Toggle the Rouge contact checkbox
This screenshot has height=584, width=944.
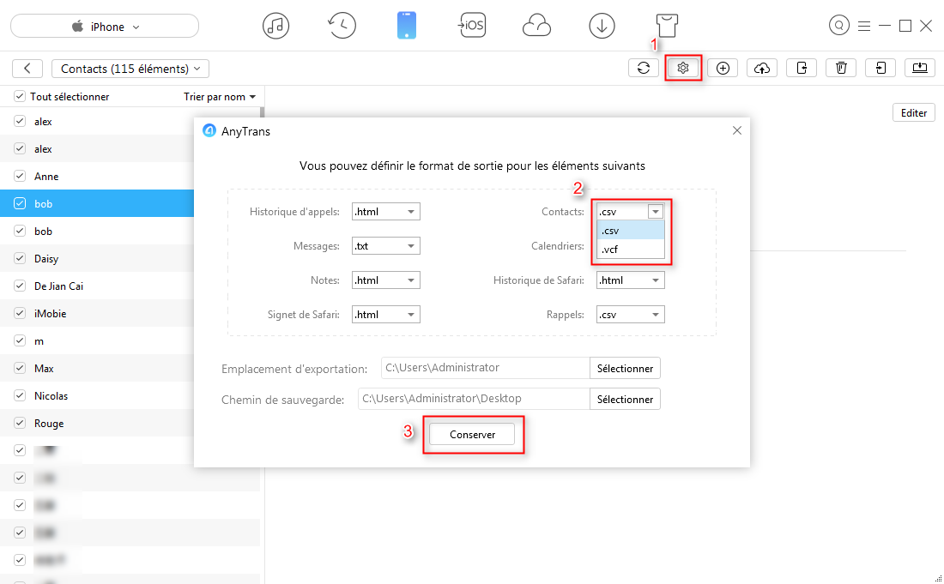click(x=20, y=423)
